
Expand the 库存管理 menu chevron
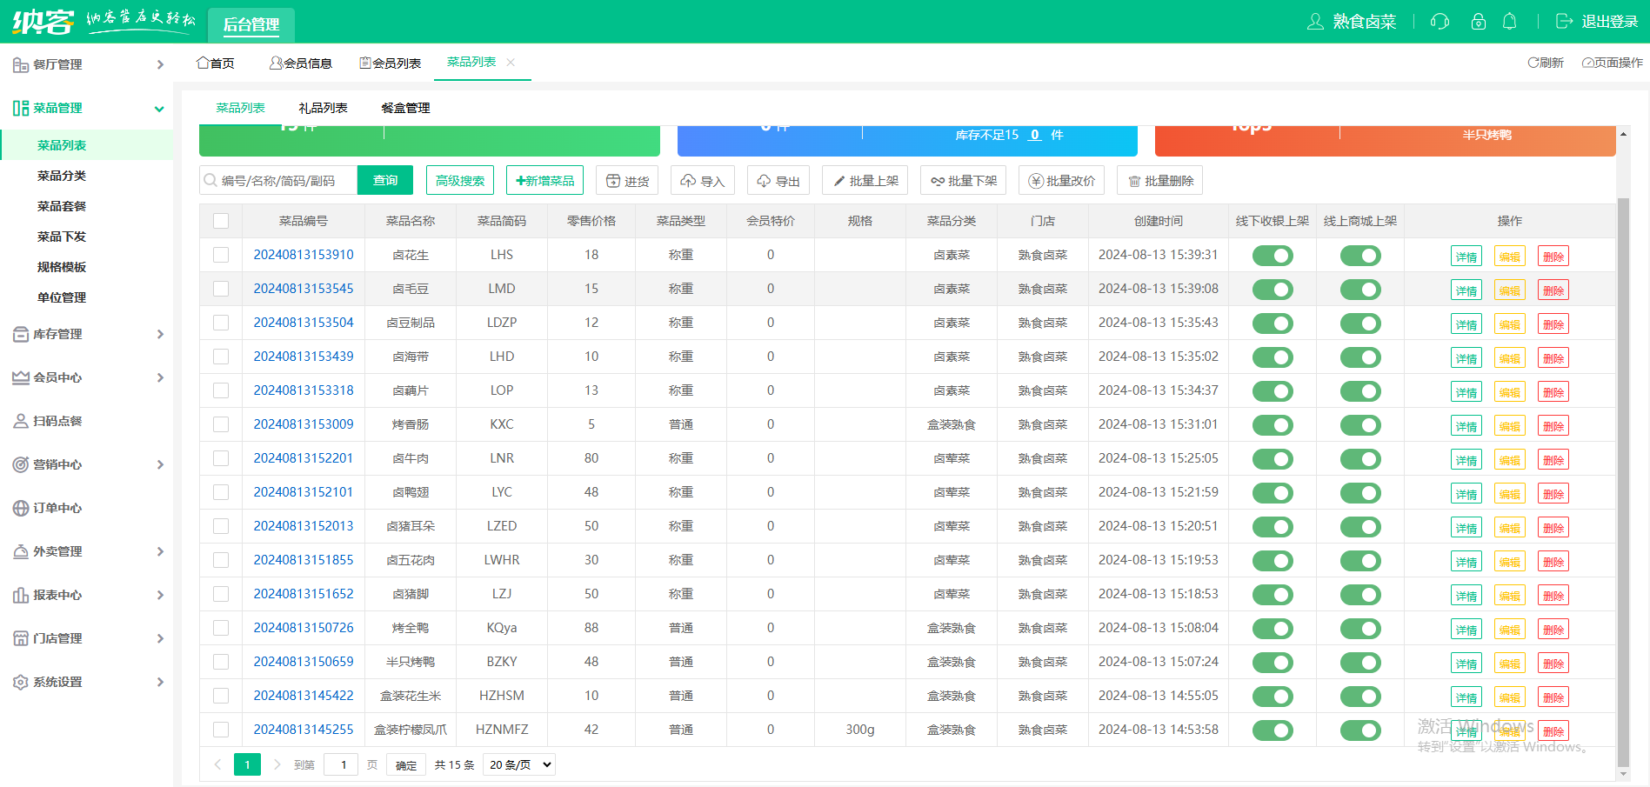coord(160,334)
